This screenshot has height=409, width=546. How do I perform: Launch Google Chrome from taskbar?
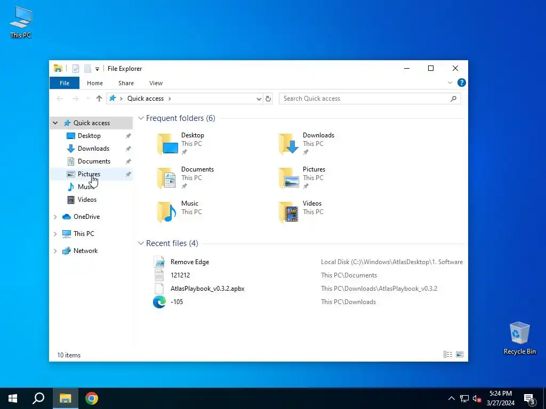[x=92, y=398]
